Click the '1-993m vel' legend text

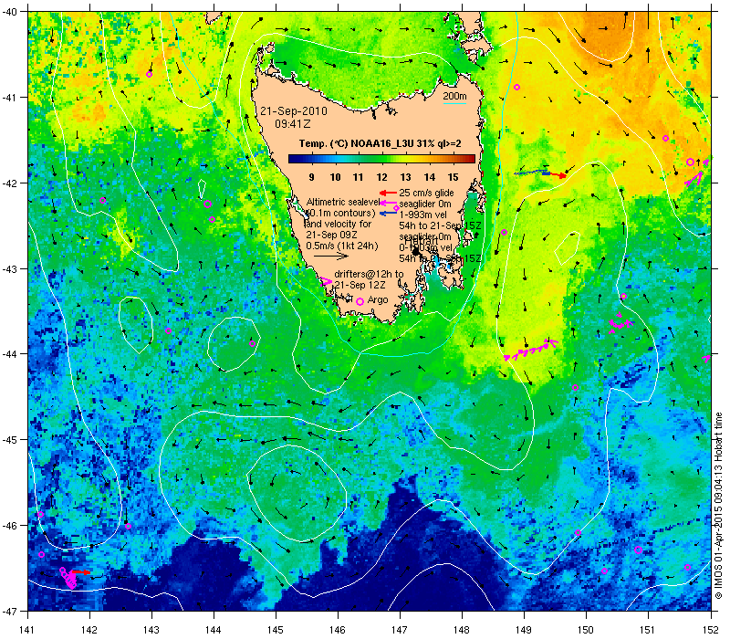click(x=422, y=215)
